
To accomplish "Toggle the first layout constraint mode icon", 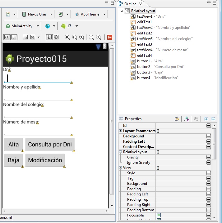I will 49,37.
